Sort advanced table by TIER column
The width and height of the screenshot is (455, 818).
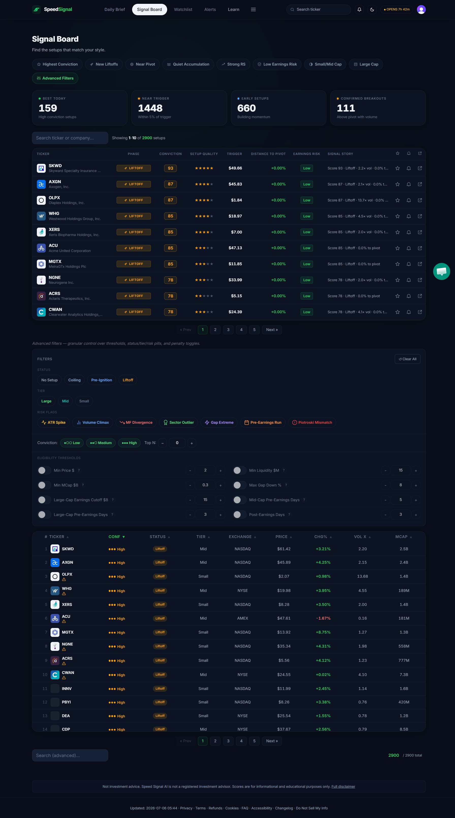coord(203,537)
